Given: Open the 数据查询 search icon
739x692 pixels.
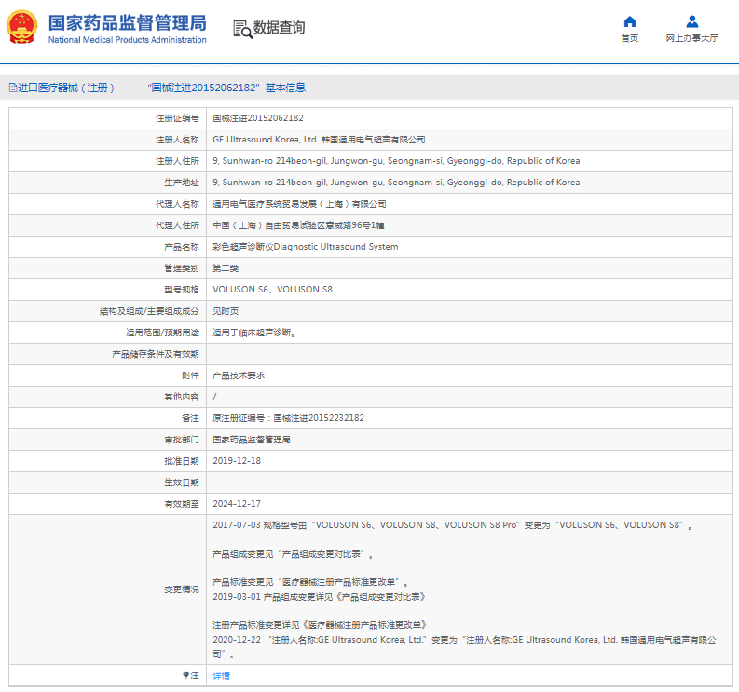Looking at the screenshot, I should 242,29.
